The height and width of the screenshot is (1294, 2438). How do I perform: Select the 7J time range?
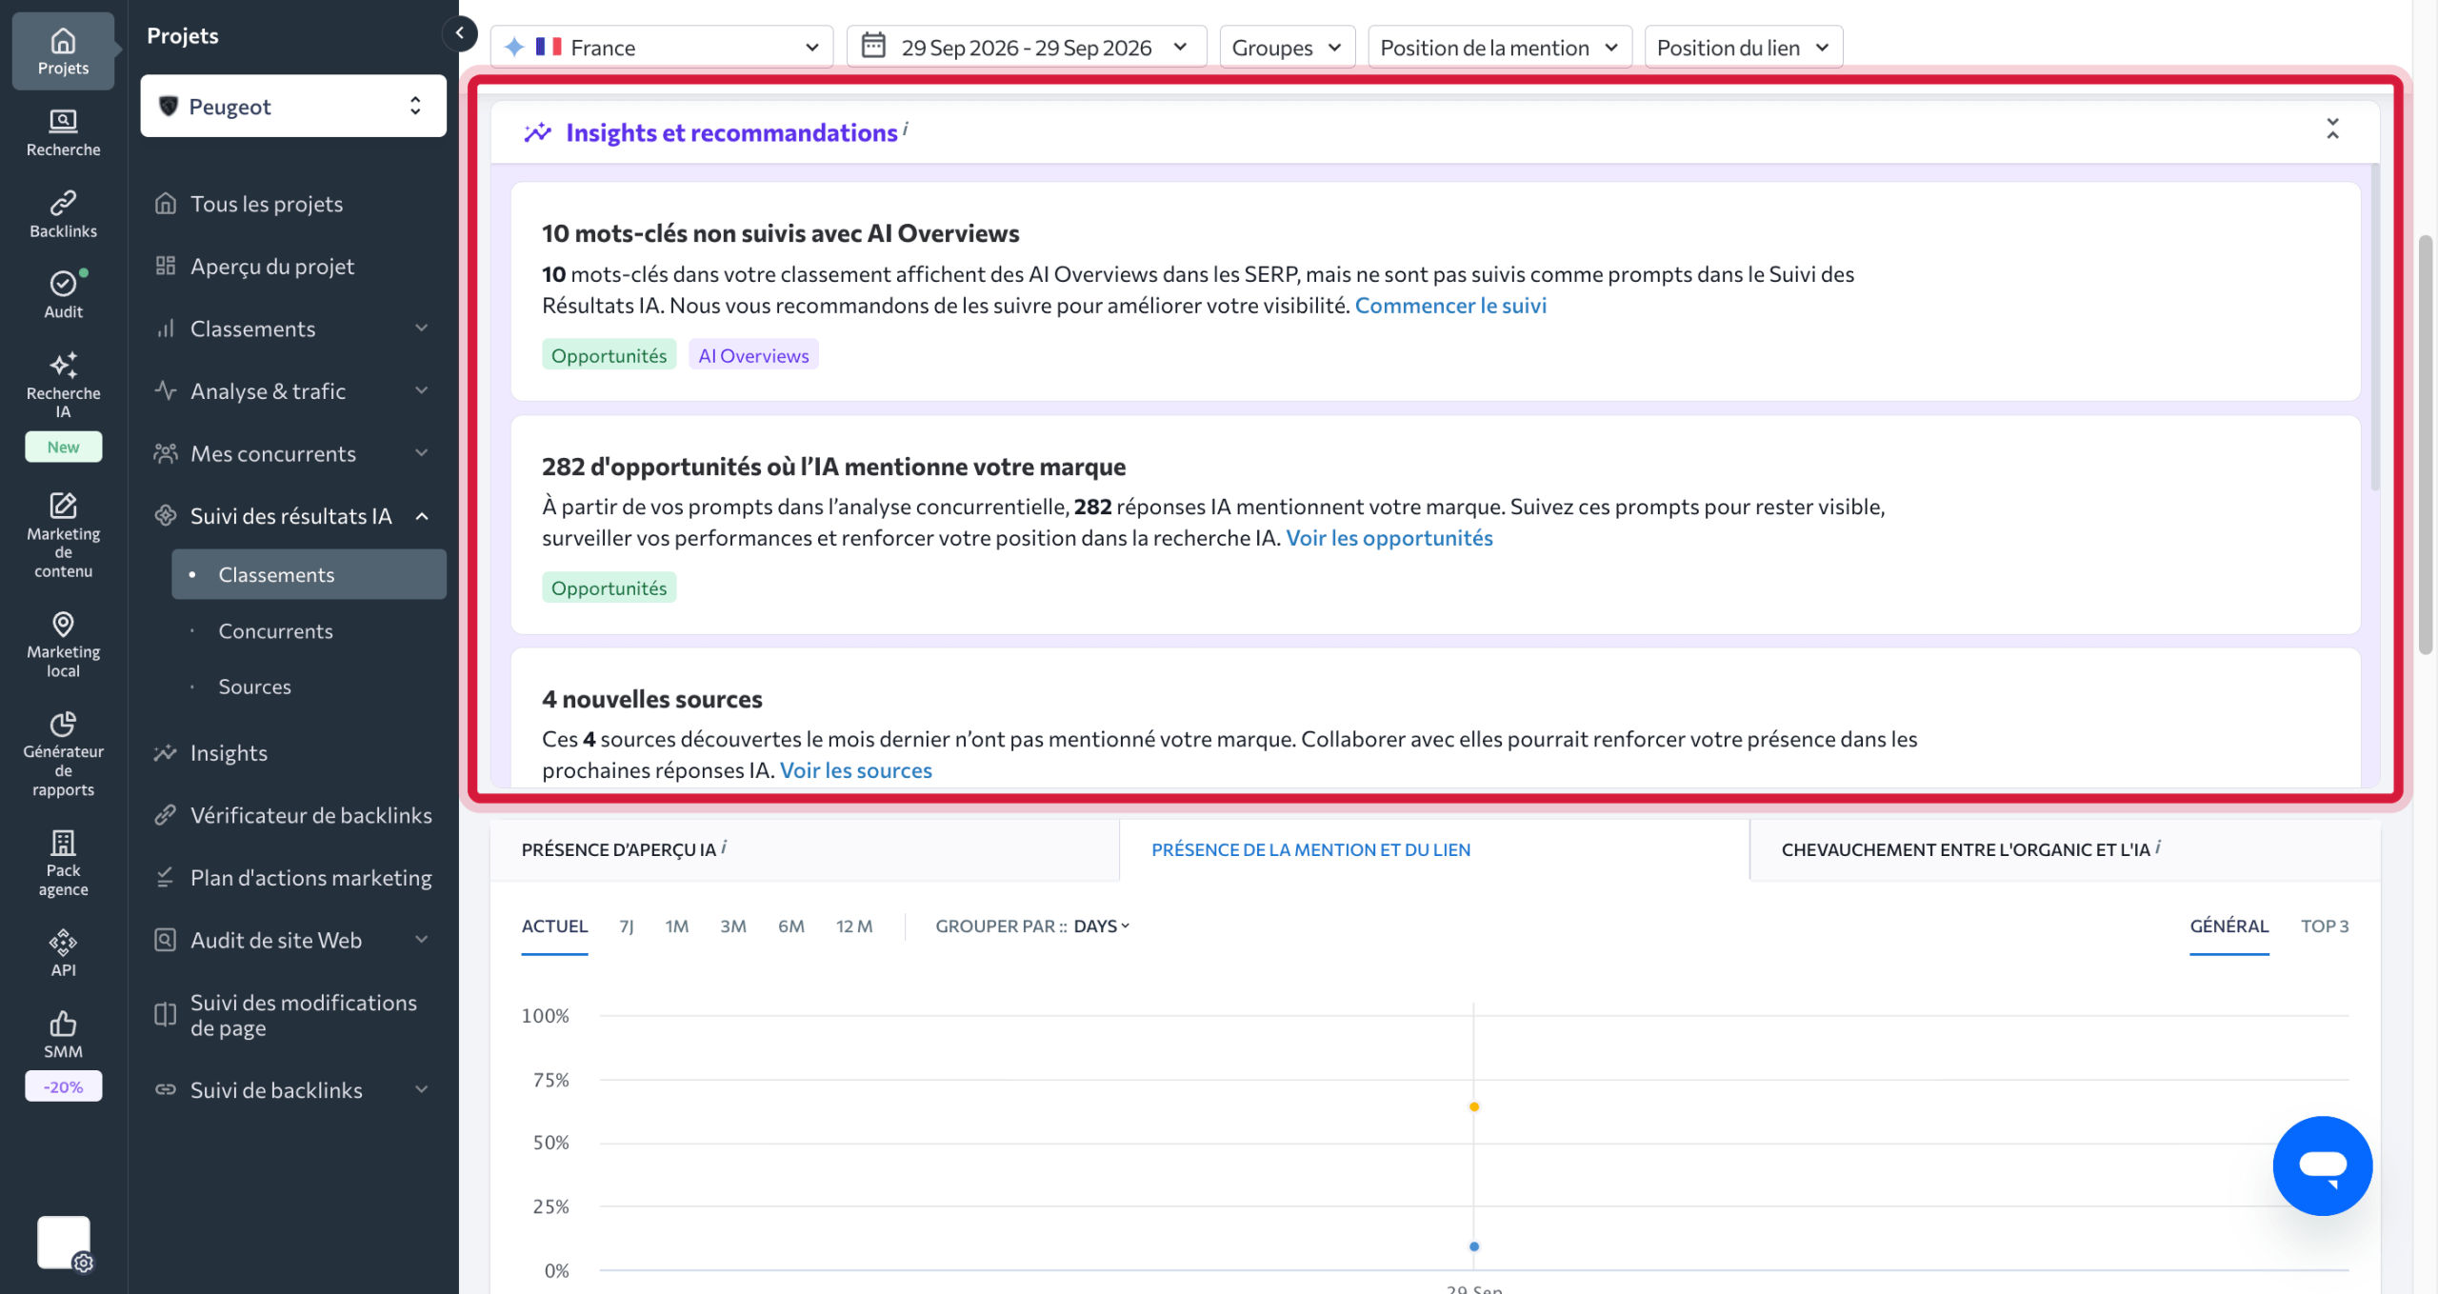click(627, 926)
